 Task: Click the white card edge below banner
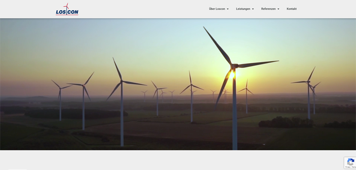point(18,169)
